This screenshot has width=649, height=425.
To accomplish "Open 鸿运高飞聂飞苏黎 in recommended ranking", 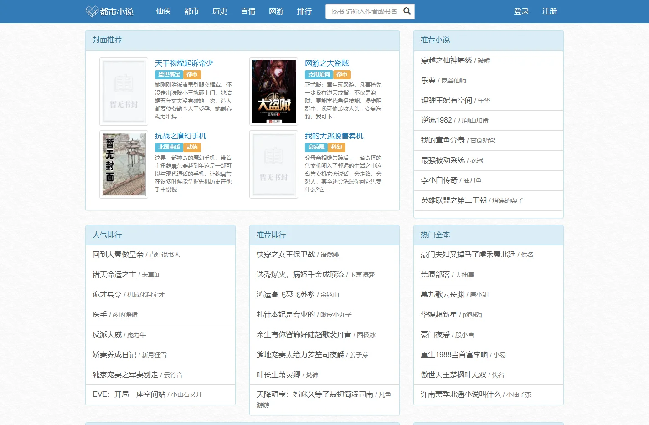I will pyautogui.click(x=286, y=295).
